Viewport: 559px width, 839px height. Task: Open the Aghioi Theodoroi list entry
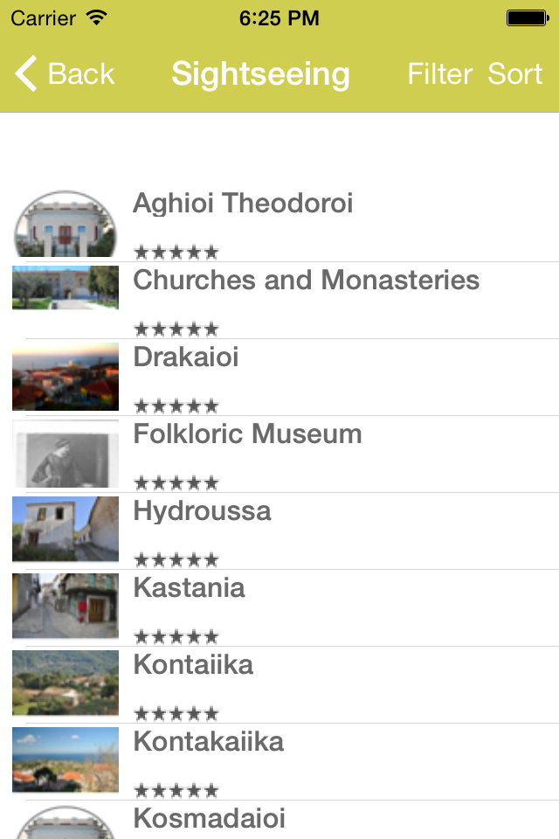click(243, 204)
